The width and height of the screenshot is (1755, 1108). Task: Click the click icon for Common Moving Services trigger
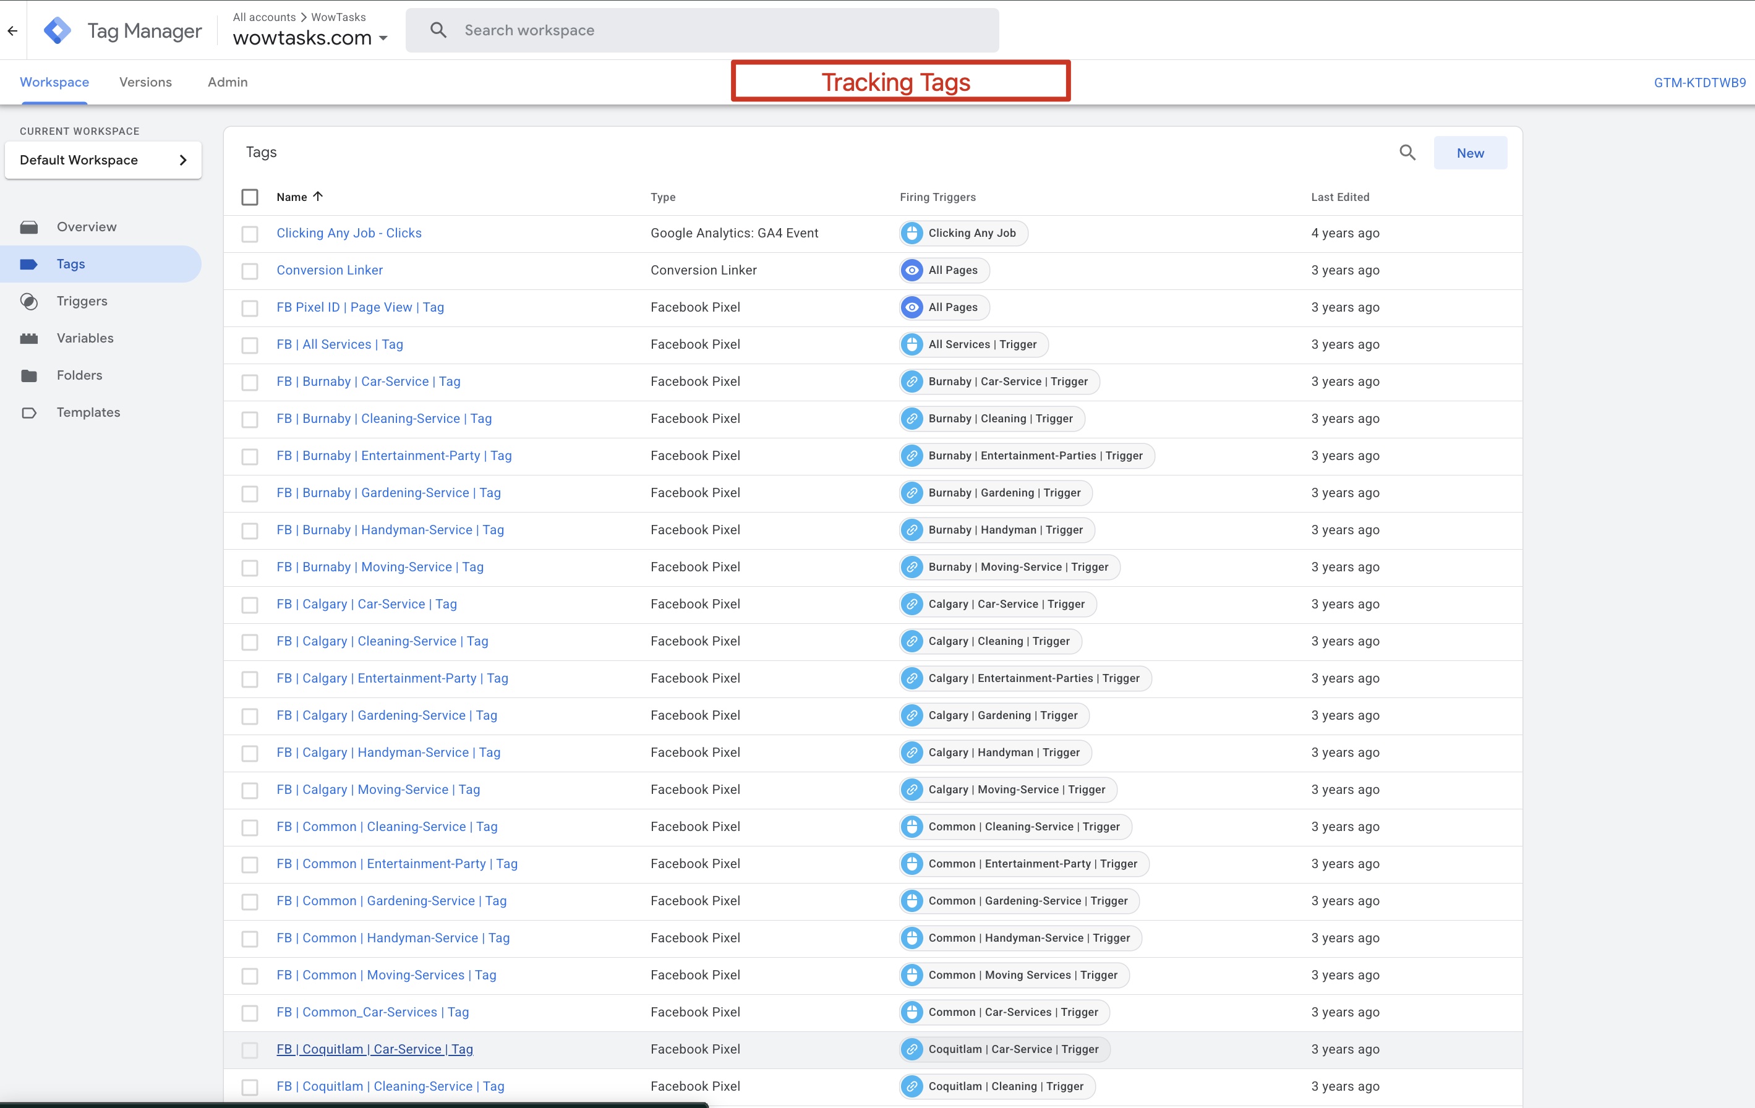[912, 975]
